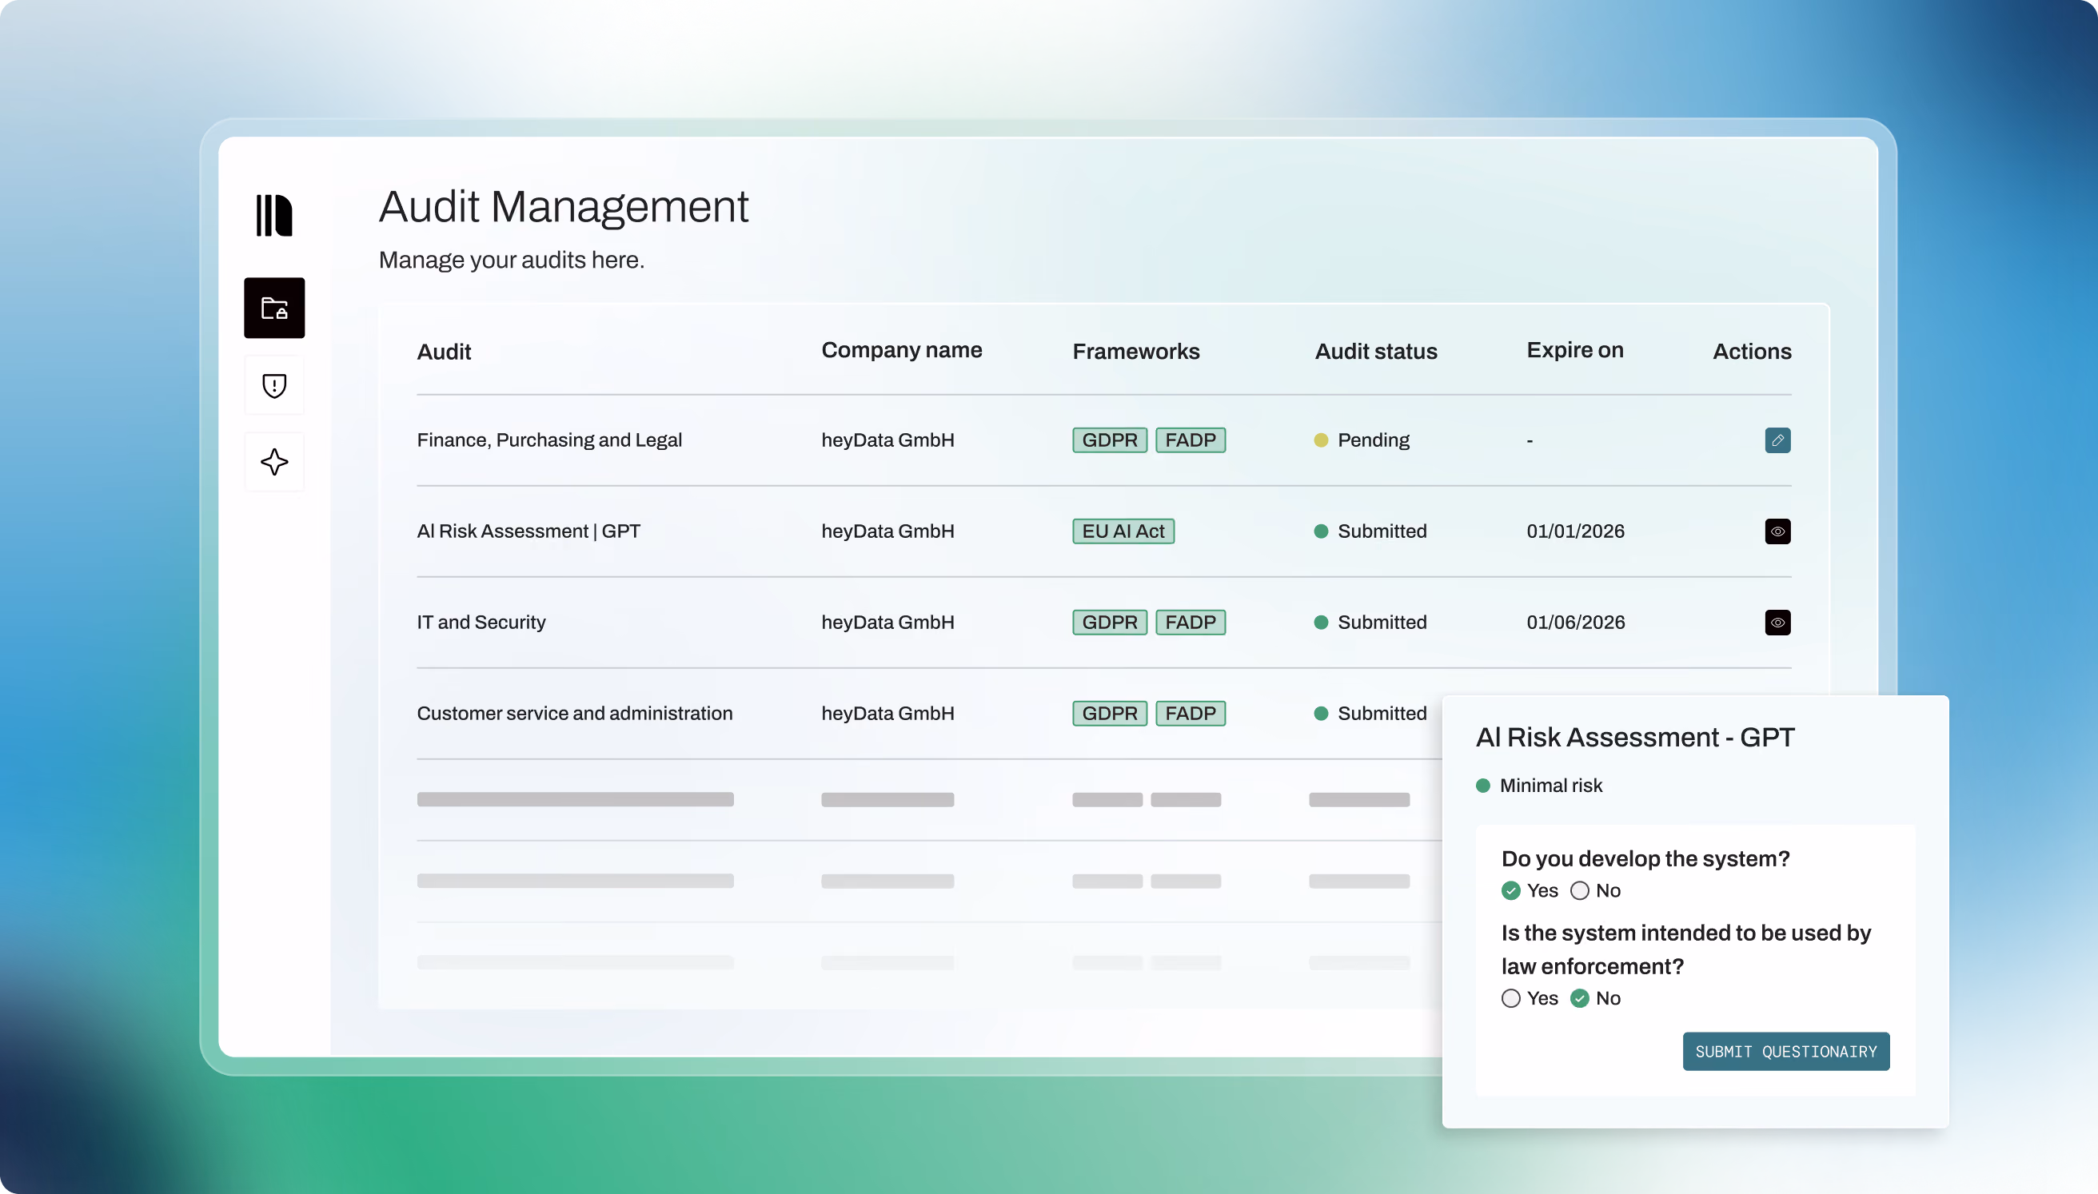Click the Pending audit status
Viewport: 2098px width, 1194px height.
coord(1362,440)
